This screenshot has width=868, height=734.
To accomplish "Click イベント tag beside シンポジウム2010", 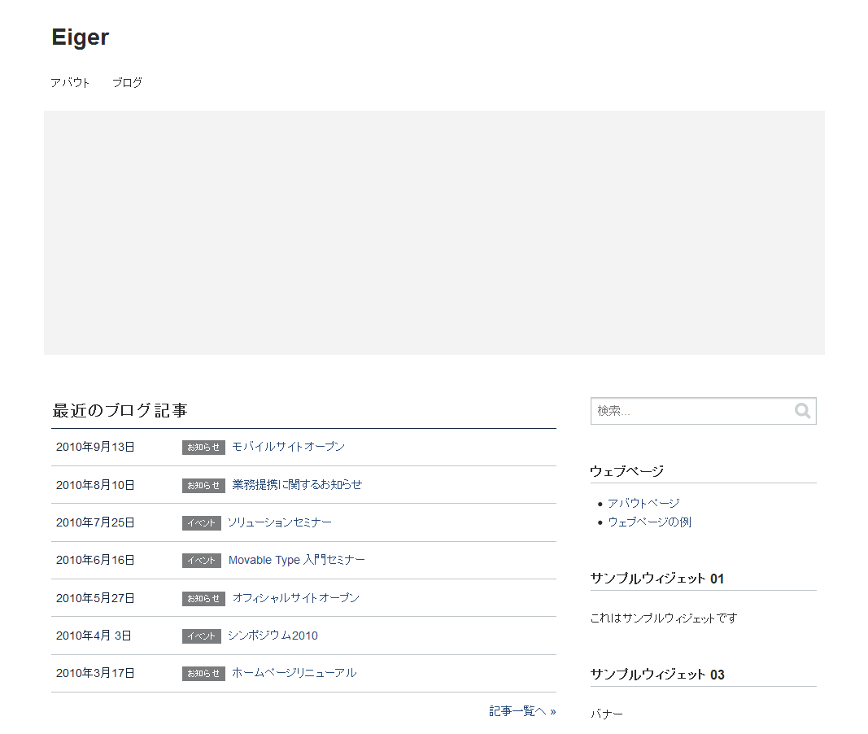I will point(201,636).
